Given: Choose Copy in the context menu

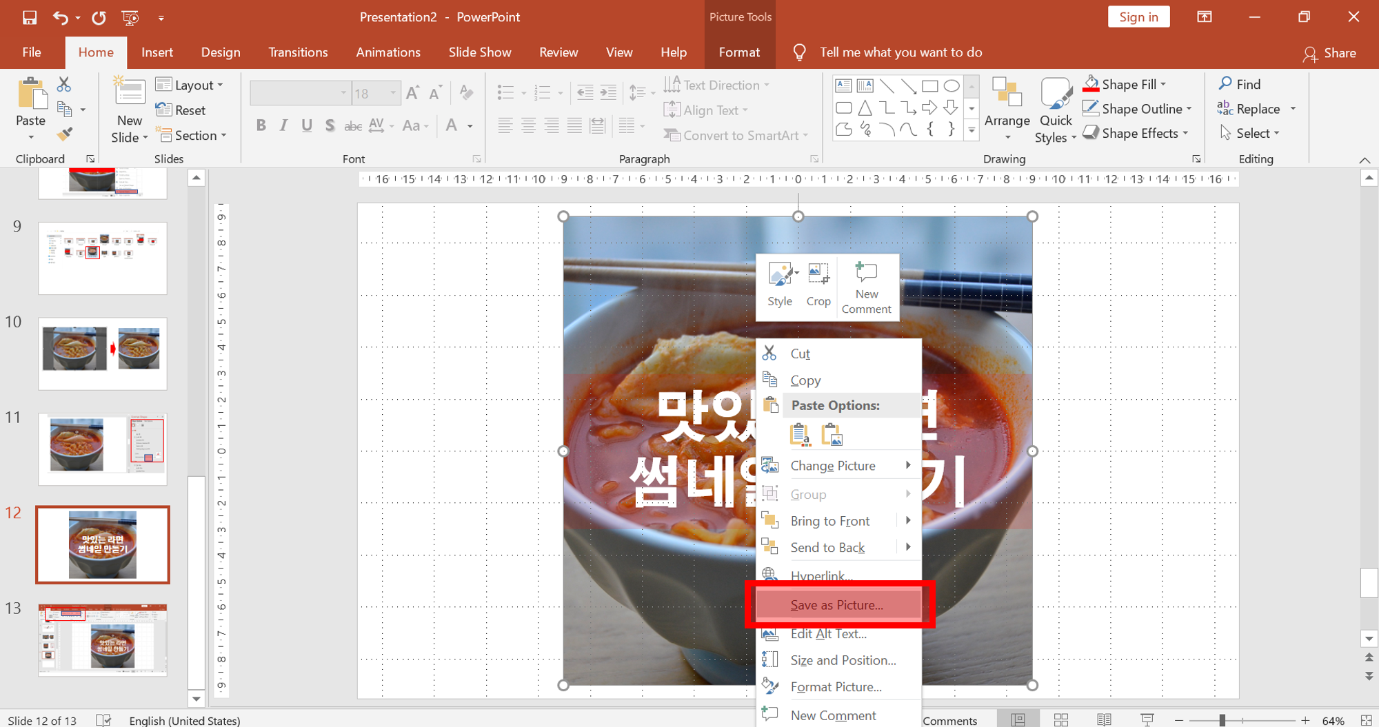Looking at the screenshot, I should click(x=839, y=380).
